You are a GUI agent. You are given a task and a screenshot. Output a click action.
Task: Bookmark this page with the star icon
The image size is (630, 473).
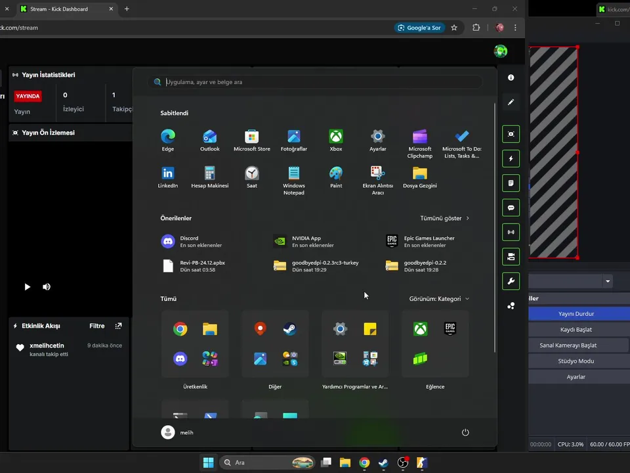[454, 28]
